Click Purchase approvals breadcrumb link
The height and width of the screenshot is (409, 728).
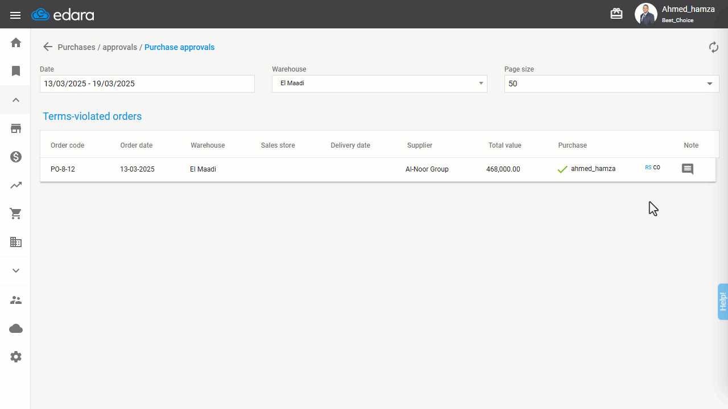coord(180,47)
